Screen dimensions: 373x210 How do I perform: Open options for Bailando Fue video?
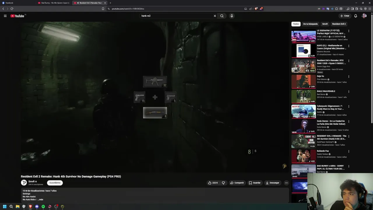click(349, 151)
